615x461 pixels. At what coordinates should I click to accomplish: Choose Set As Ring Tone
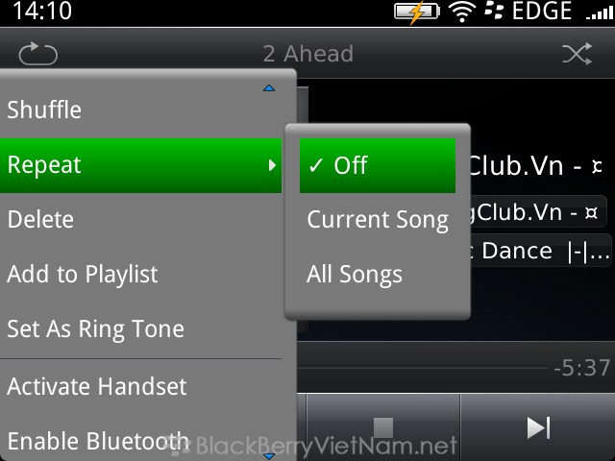[141, 328]
